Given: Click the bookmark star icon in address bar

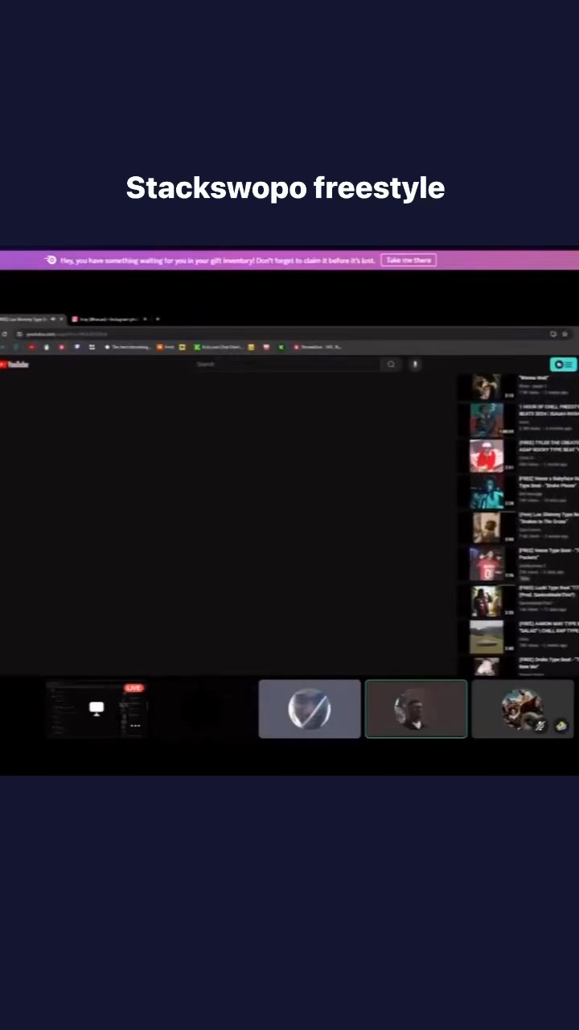Looking at the screenshot, I should [x=565, y=334].
